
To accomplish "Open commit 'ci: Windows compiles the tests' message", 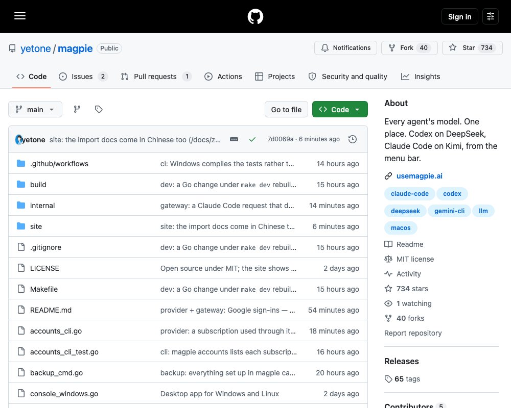I will (227, 164).
